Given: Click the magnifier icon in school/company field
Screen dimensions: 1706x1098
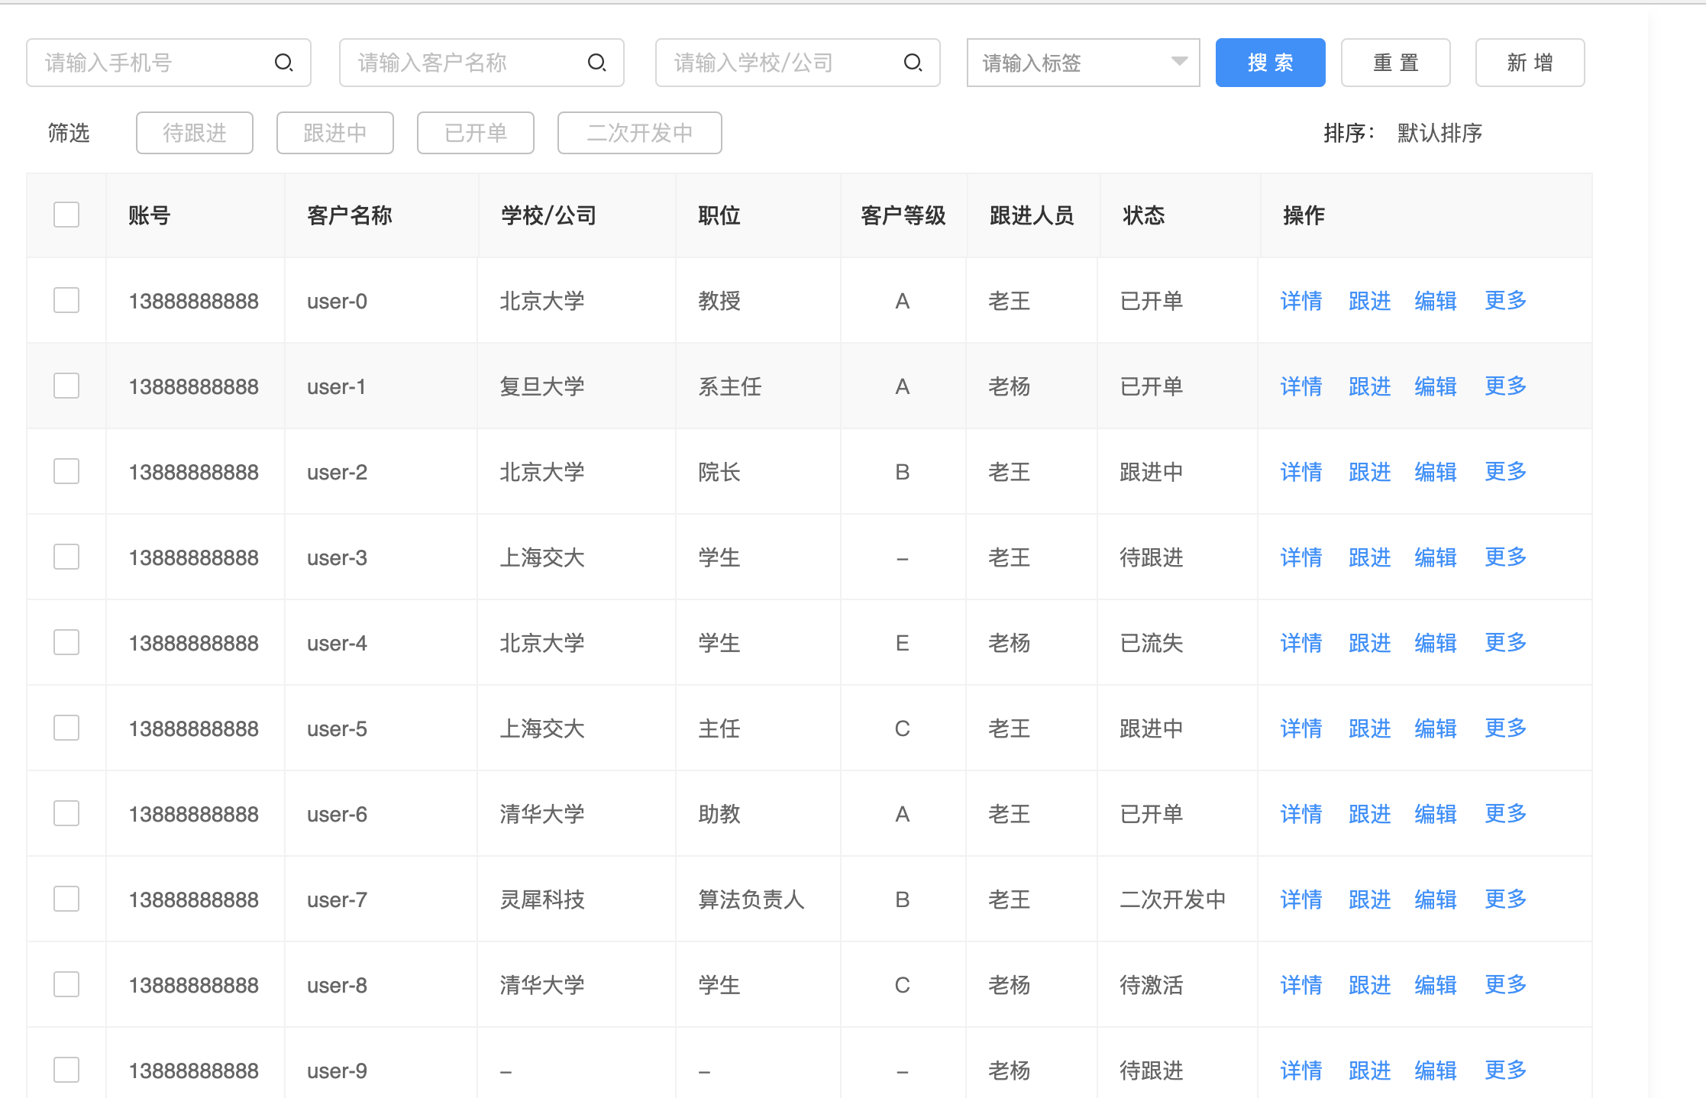Looking at the screenshot, I should point(913,63).
